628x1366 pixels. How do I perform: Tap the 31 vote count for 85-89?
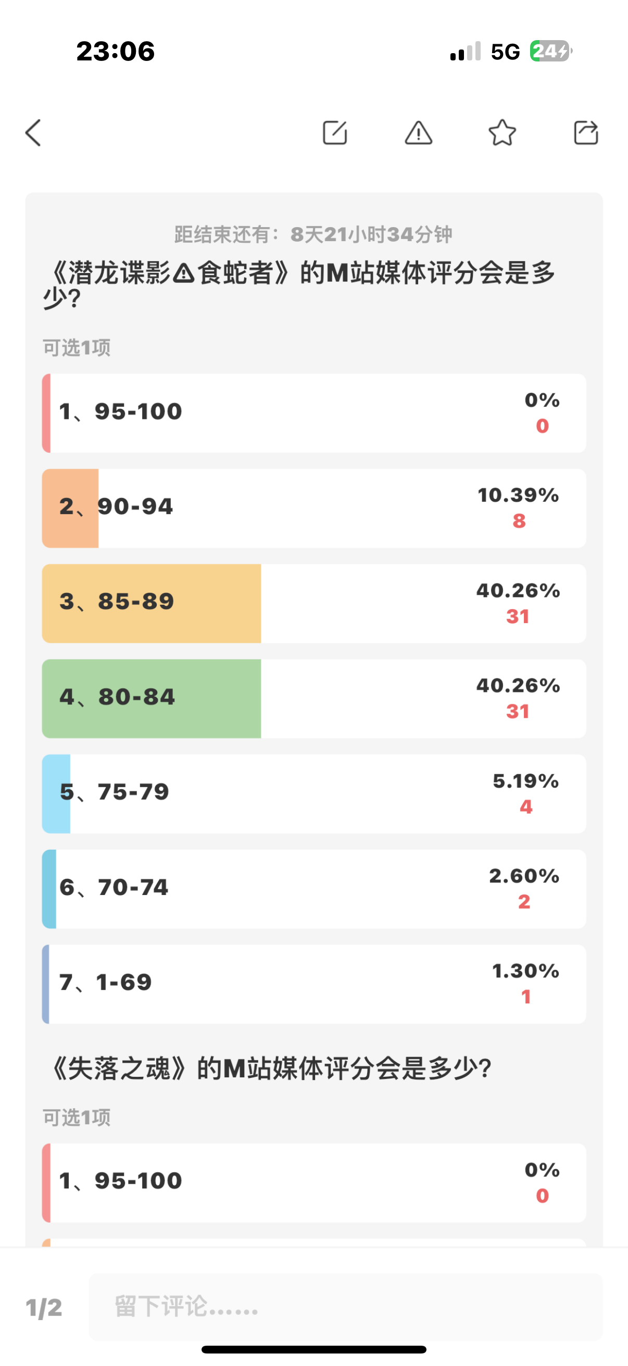(x=518, y=617)
